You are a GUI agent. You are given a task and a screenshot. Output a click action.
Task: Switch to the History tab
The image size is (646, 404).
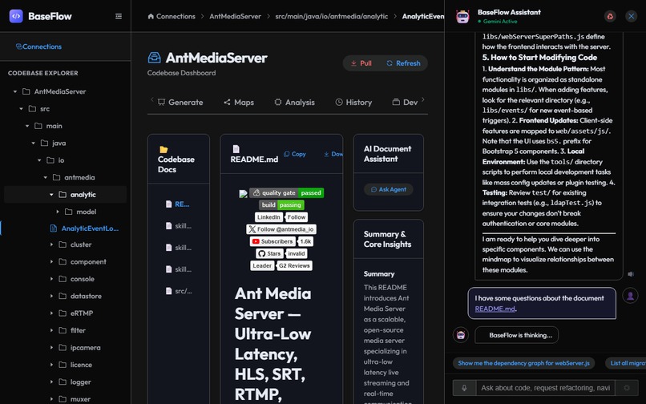pos(353,103)
